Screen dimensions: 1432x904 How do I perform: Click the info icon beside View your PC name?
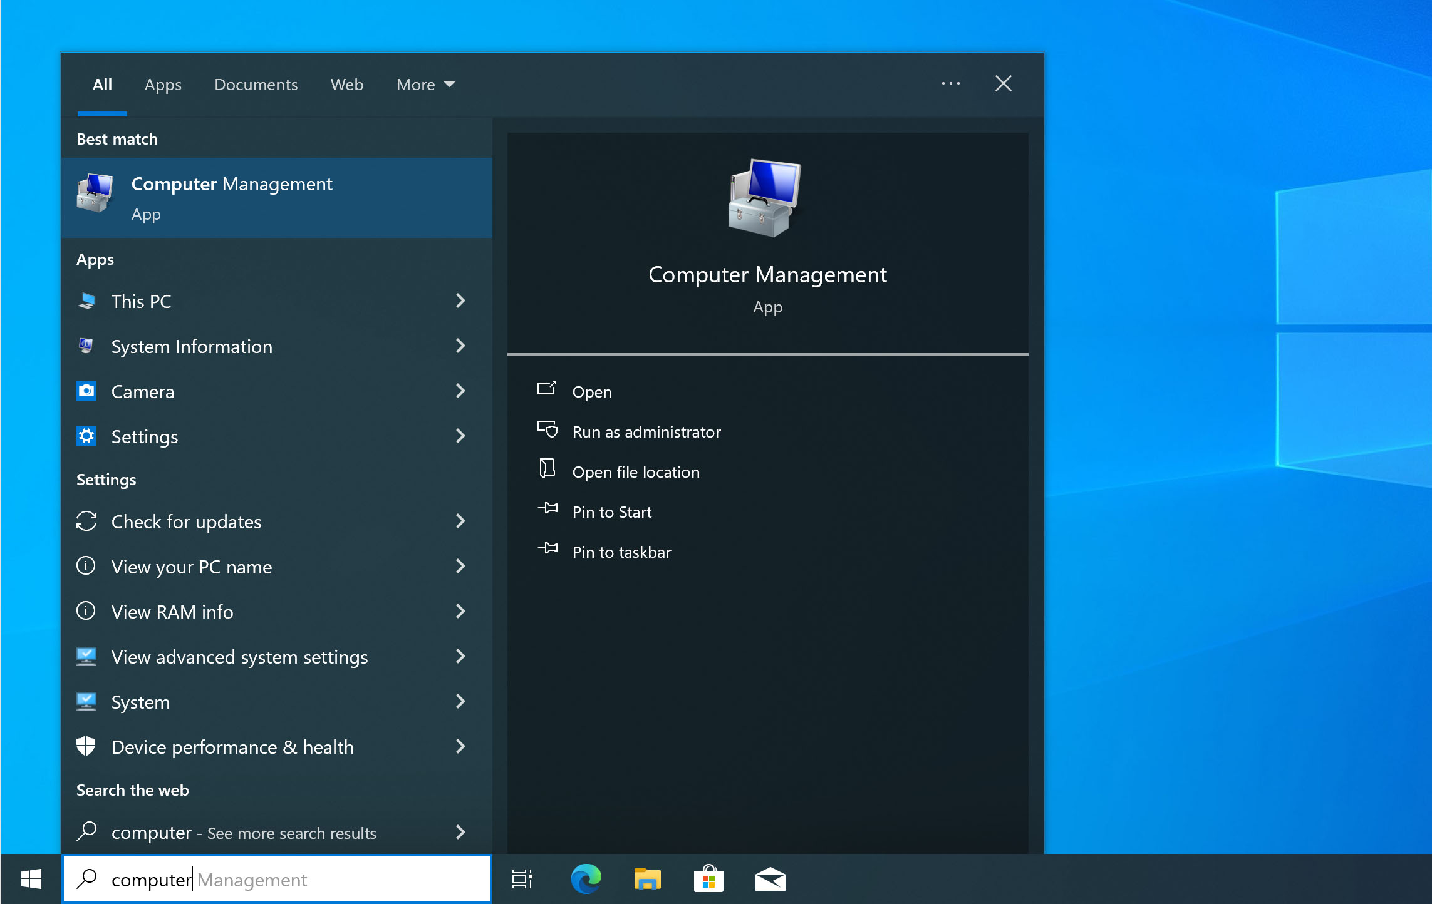(86, 566)
